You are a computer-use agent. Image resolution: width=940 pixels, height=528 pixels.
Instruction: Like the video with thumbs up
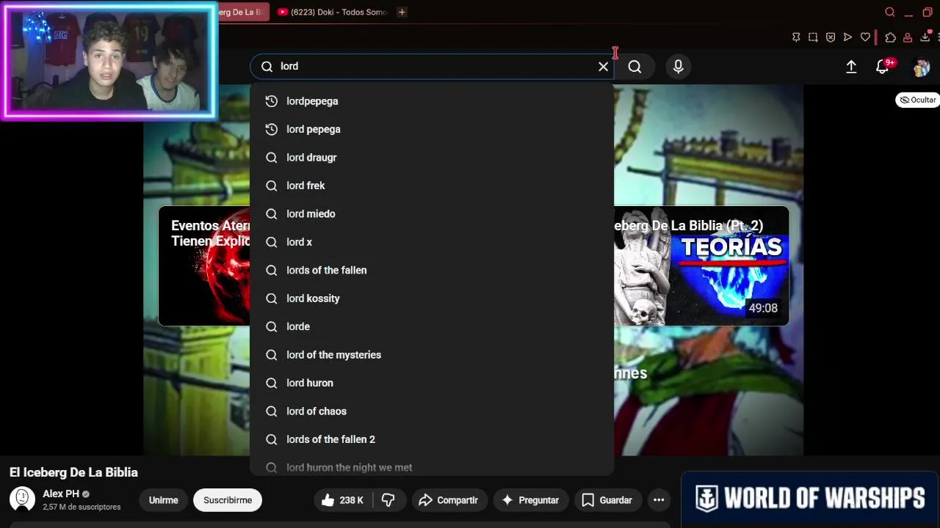343,500
